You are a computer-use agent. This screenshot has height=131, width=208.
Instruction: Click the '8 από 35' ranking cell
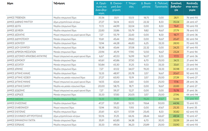pyautogui.click(x=192, y=106)
